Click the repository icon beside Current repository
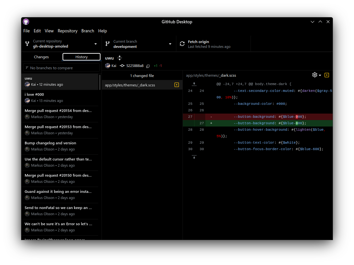 pos(27,44)
